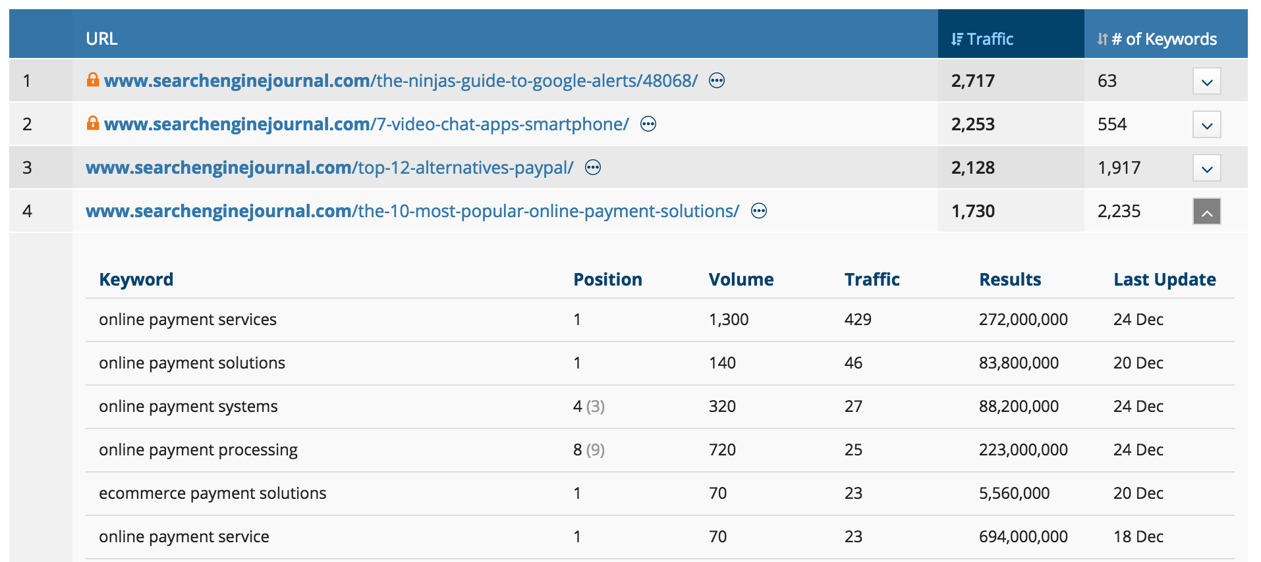1261x562 pixels.
Task: Collapse the keyword list for row 4
Action: pos(1207,212)
